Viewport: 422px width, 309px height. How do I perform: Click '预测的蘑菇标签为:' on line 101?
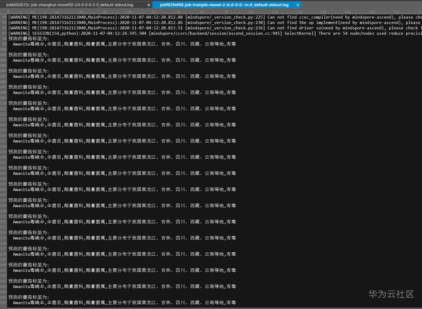click(x=29, y=55)
